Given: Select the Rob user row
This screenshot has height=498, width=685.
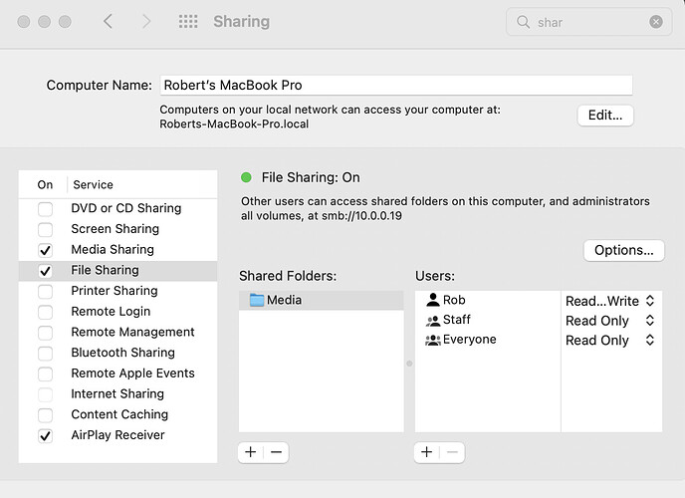Looking at the screenshot, I should 488,300.
